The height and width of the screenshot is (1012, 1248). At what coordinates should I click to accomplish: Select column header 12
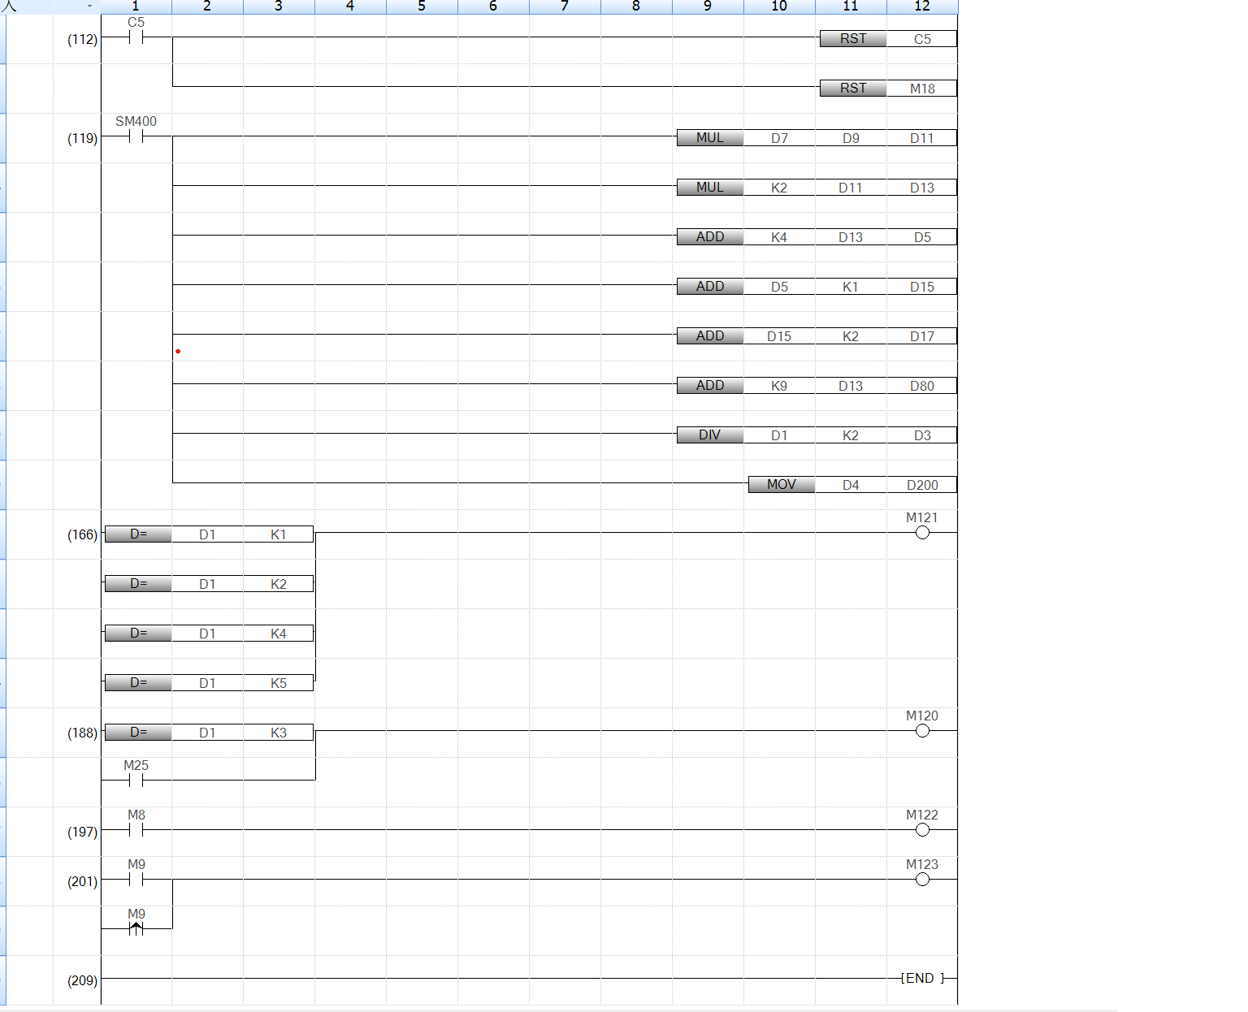[x=922, y=6]
